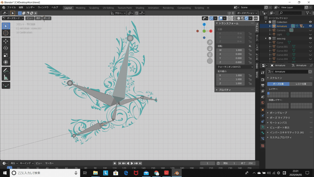Click the rotation W value field
The width and height of the screenshot is (314, 177).
tap(230, 50)
